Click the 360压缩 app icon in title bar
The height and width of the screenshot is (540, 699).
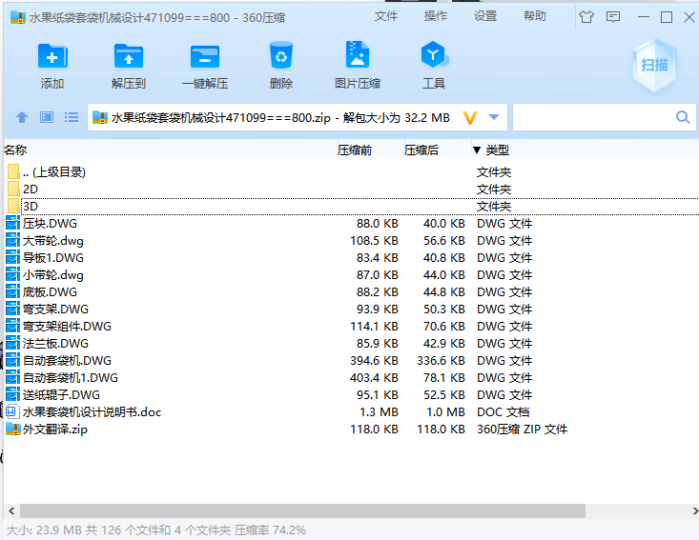coord(18,17)
